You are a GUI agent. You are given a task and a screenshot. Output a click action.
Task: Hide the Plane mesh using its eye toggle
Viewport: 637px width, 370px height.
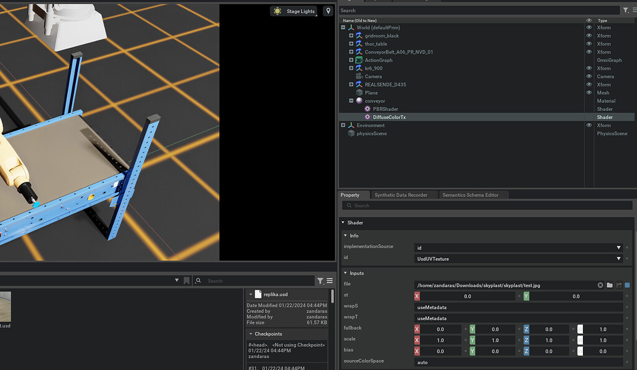pyautogui.click(x=588, y=92)
